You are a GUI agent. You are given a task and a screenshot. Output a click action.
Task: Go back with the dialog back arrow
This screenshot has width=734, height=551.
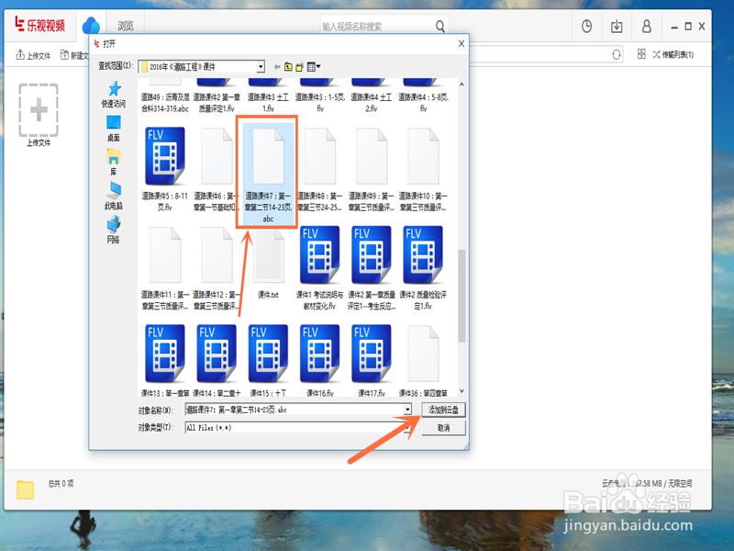(x=277, y=67)
